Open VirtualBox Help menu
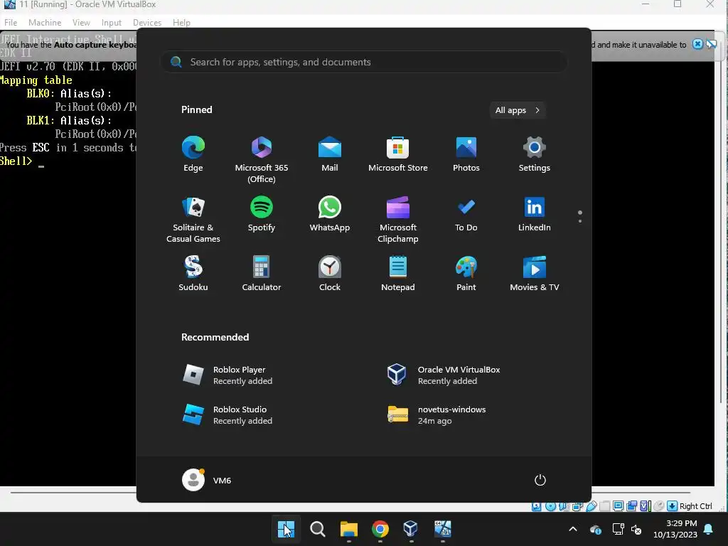 [x=181, y=22]
